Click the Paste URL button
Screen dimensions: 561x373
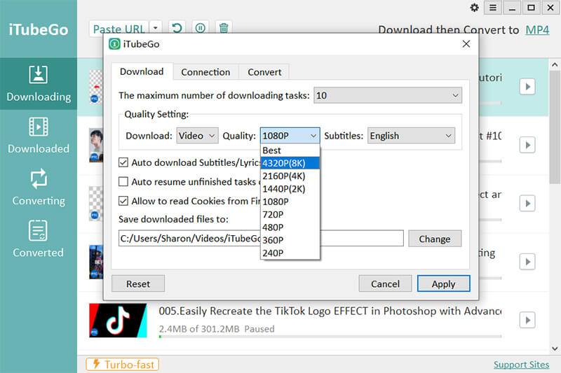pos(119,29)
